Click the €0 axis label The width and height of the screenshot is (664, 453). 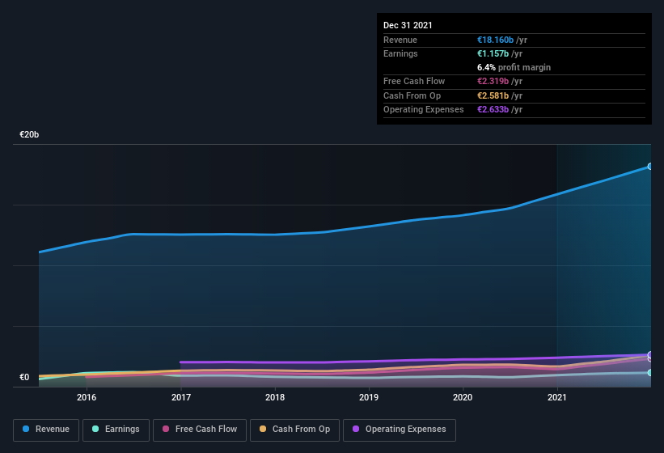(24, 377)
